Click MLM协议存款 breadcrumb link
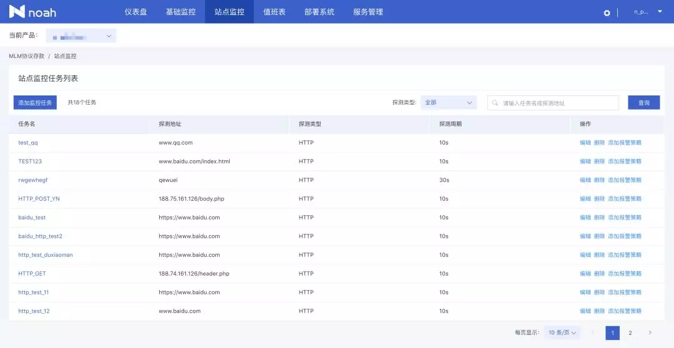The width and height of the screenshot is (674, 348). (27, 56)
